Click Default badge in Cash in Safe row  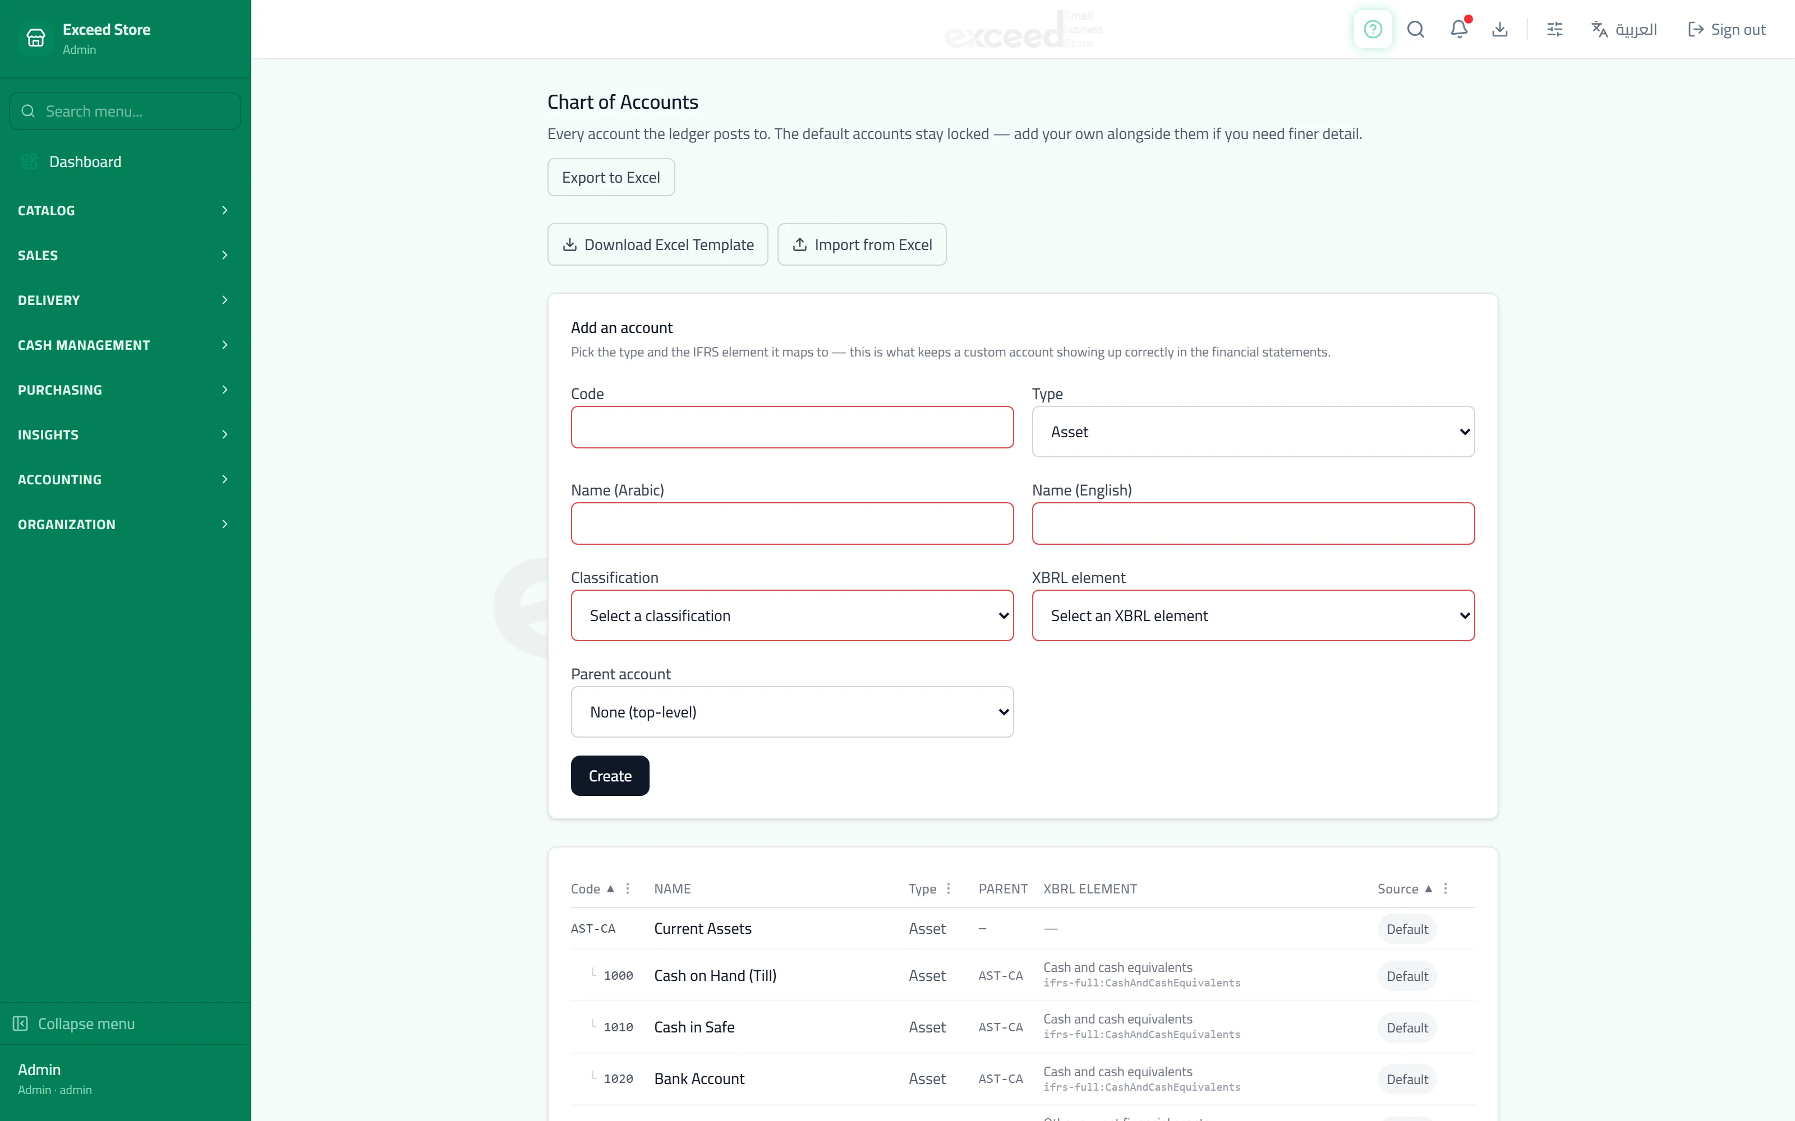click(x=1407, y=1027)
